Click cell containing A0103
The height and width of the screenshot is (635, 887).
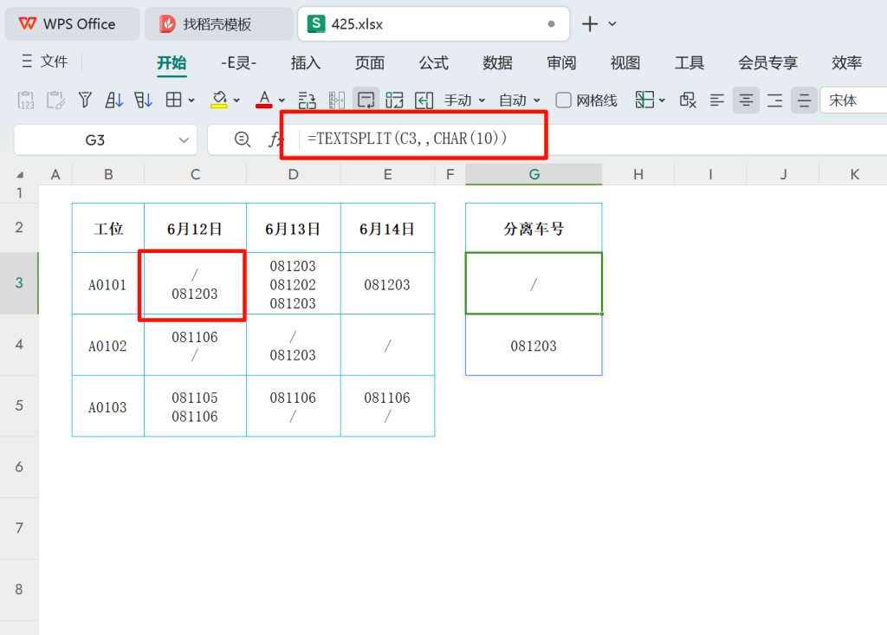pyautogui.click(x=107, y=406)
